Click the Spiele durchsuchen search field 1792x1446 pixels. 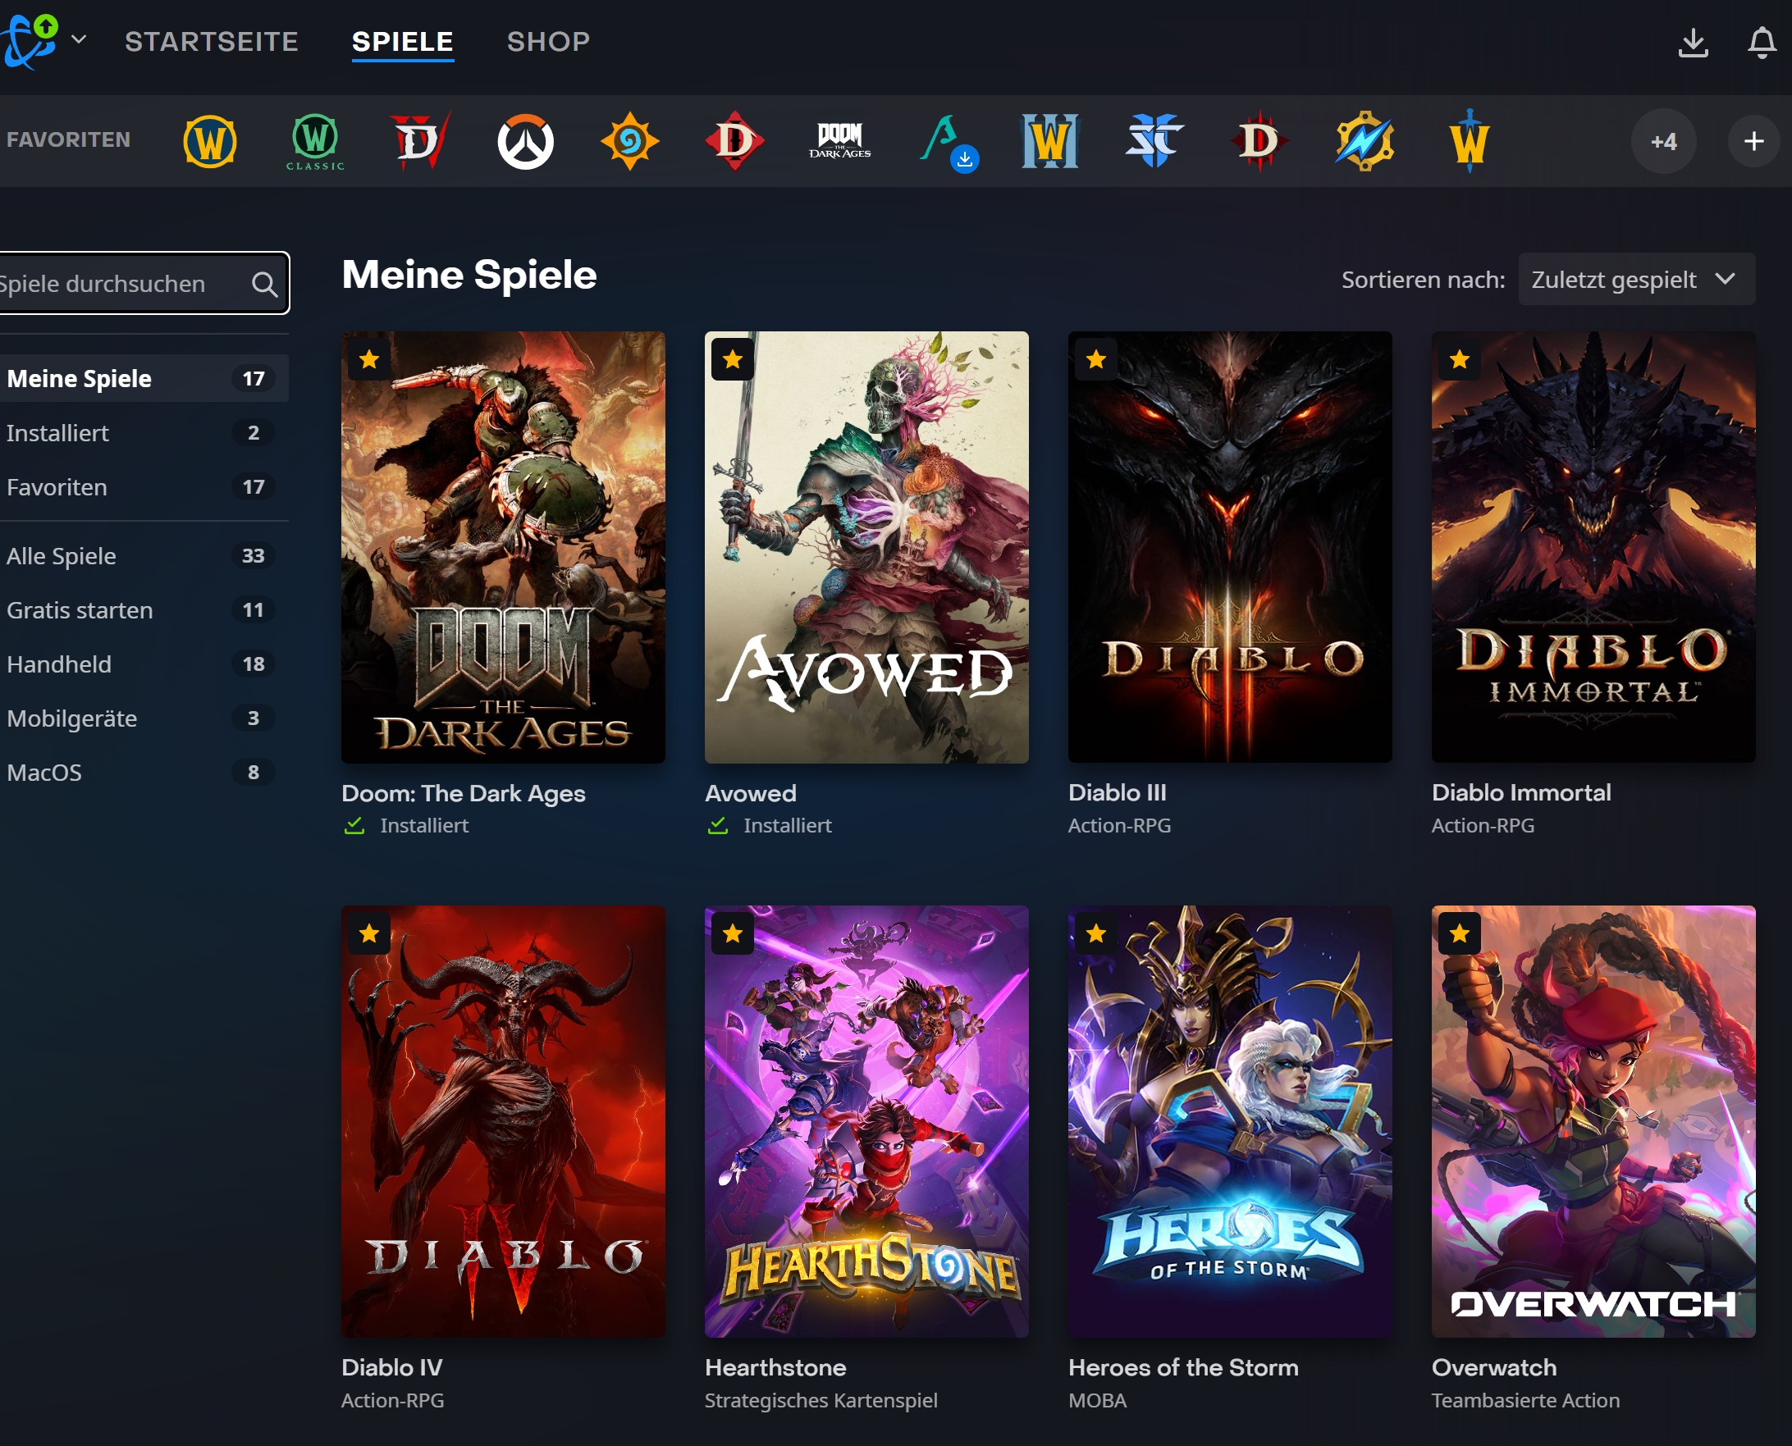142,283
